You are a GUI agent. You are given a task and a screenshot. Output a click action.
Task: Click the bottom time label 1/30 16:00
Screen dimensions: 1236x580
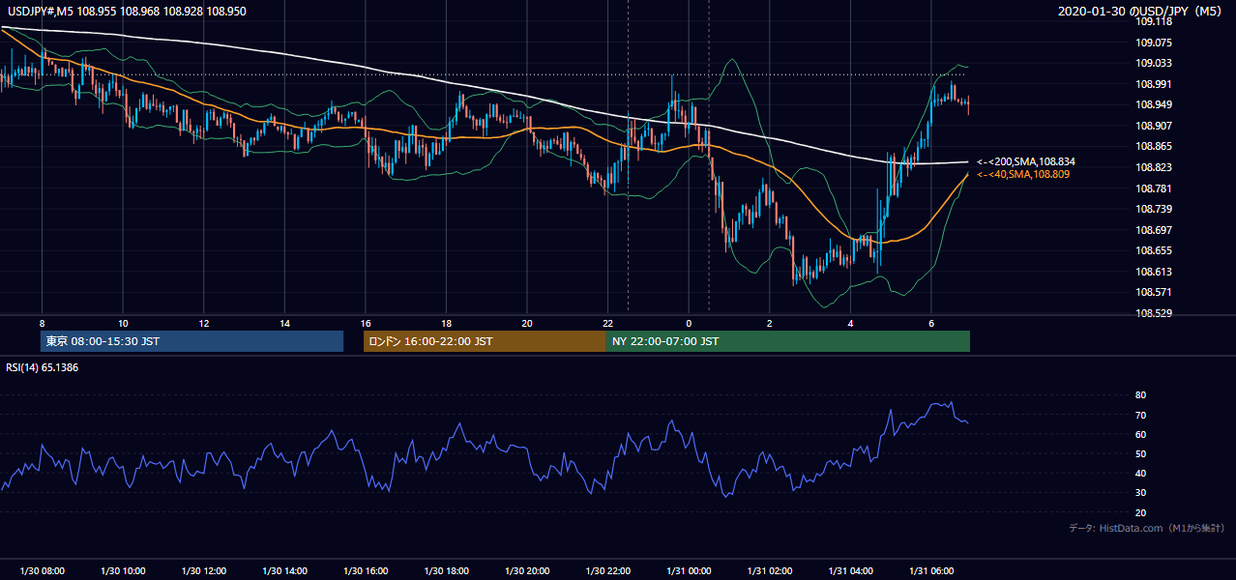[365, 571]
